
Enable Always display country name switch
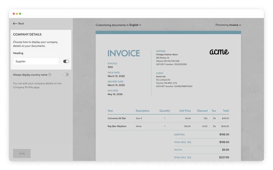66,74
